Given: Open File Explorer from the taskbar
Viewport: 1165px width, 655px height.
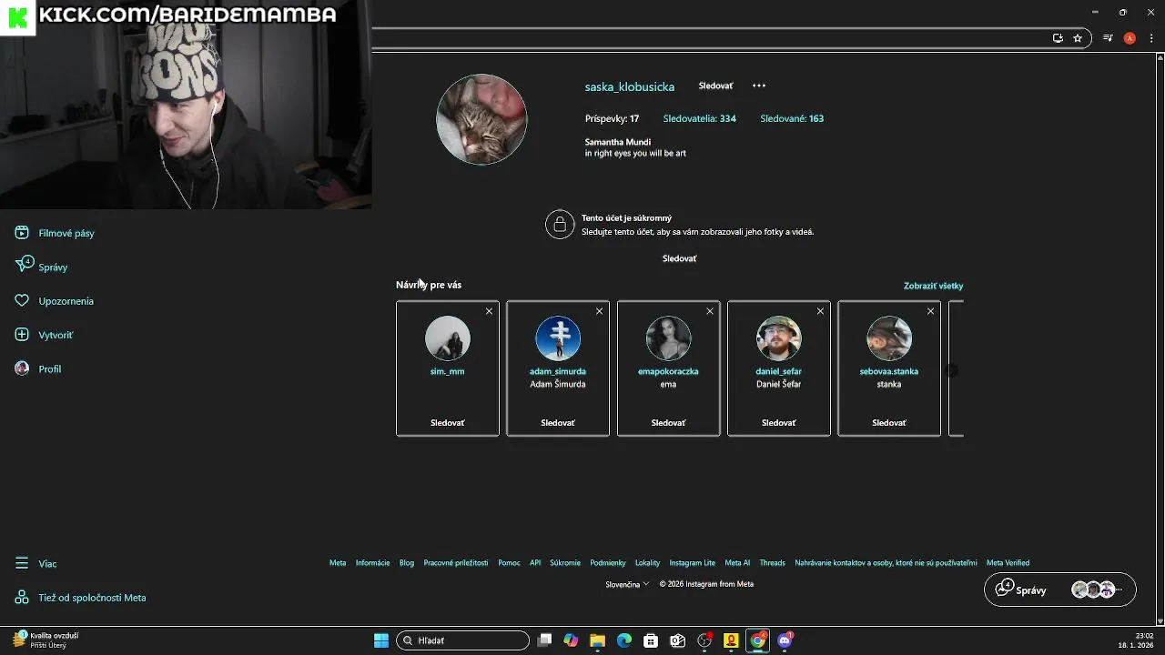Looking at the screenshot, I should 597,640.
